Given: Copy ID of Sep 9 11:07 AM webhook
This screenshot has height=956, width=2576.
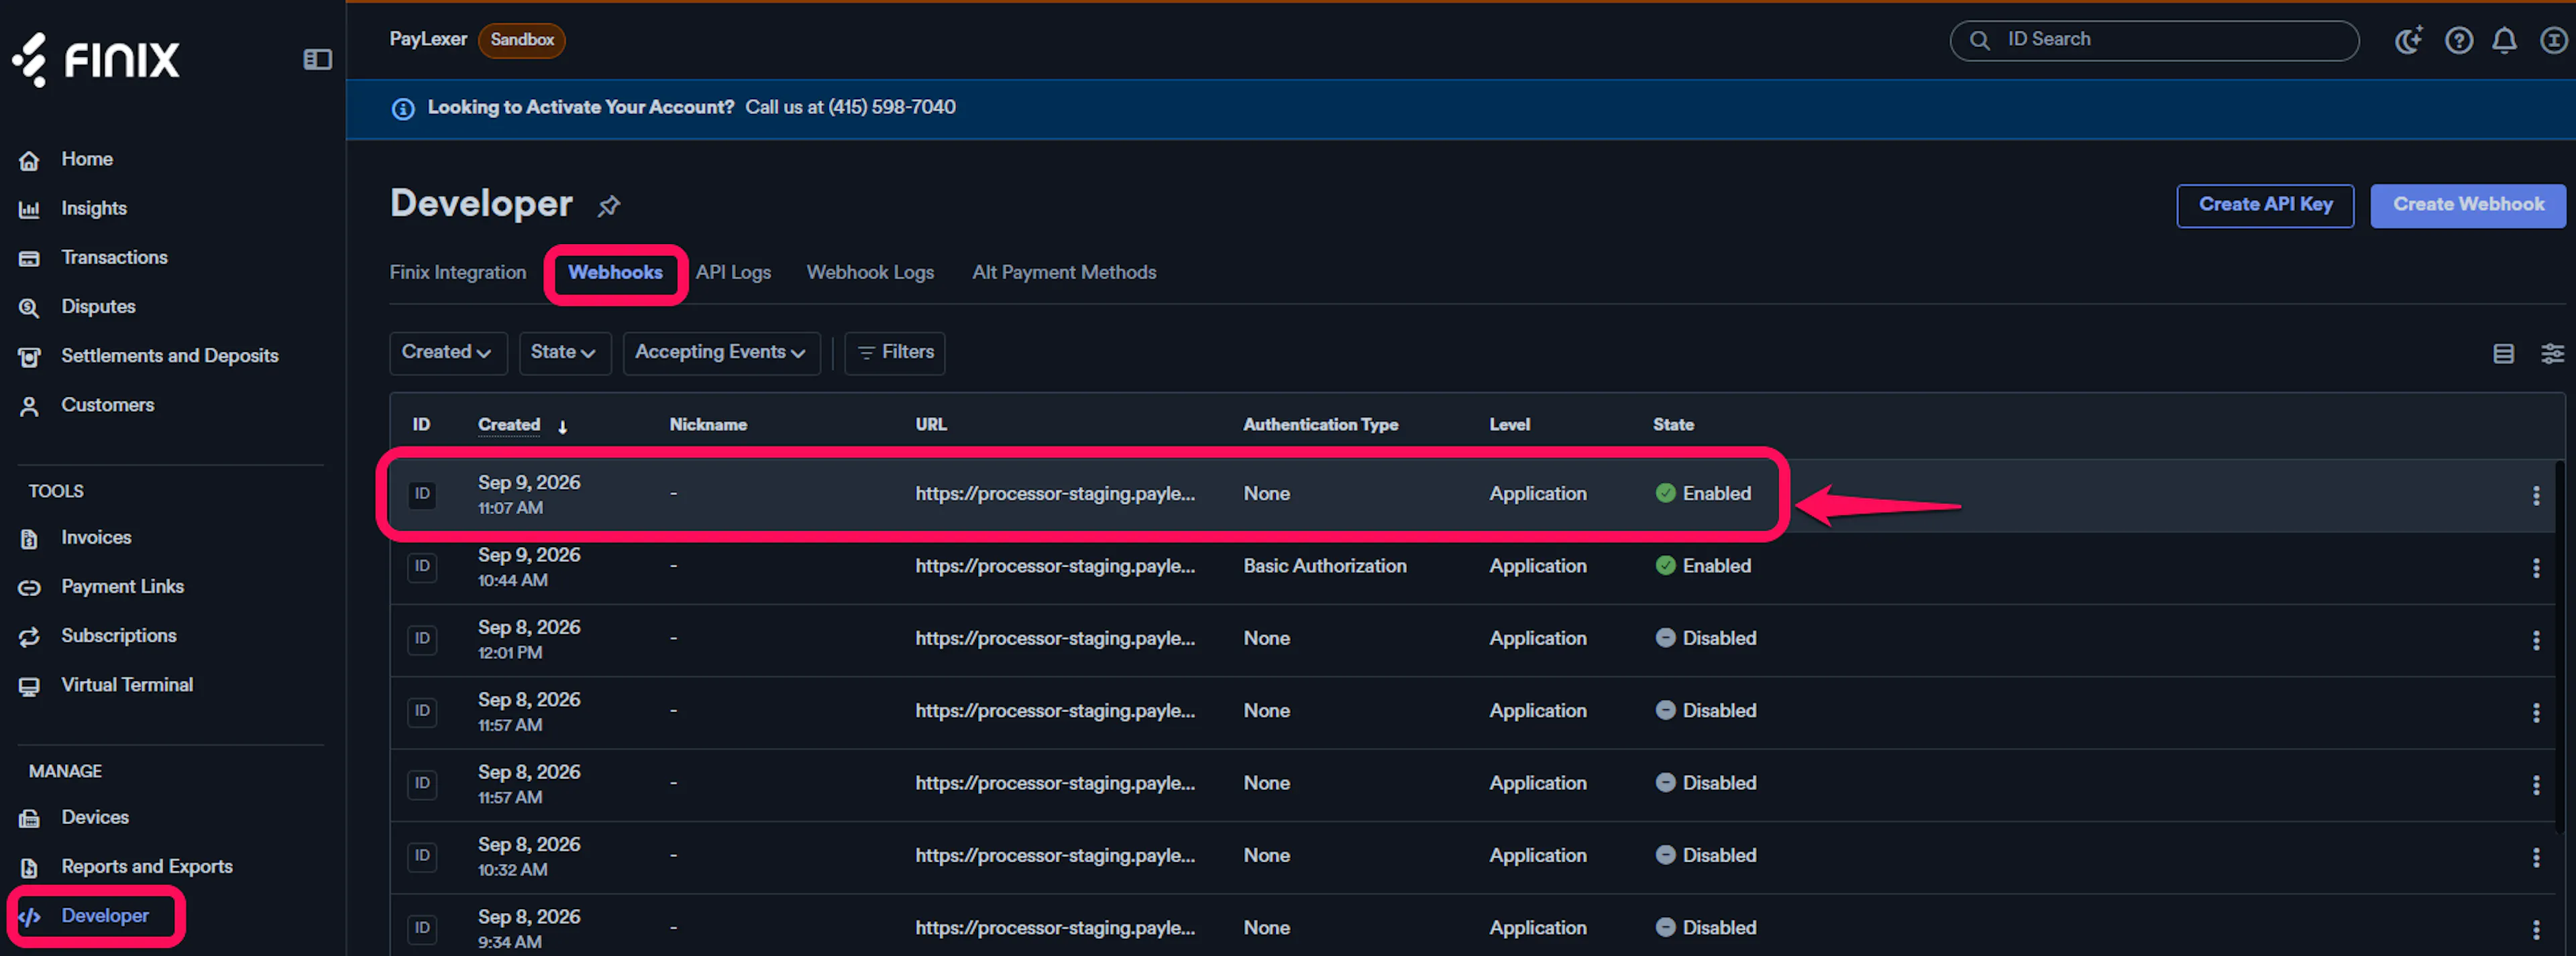Looking at the screenshot, I should (x=422, y=493).
